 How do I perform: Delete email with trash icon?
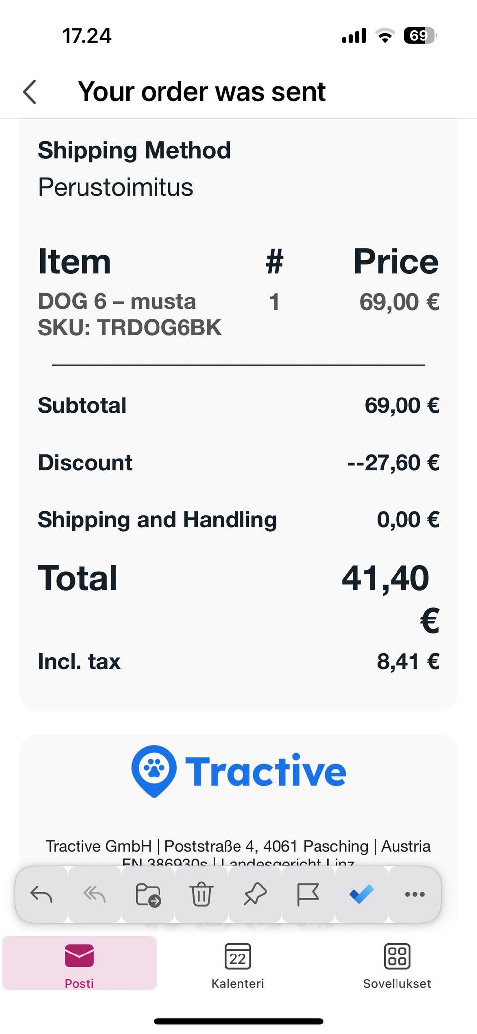pos(201,894)
